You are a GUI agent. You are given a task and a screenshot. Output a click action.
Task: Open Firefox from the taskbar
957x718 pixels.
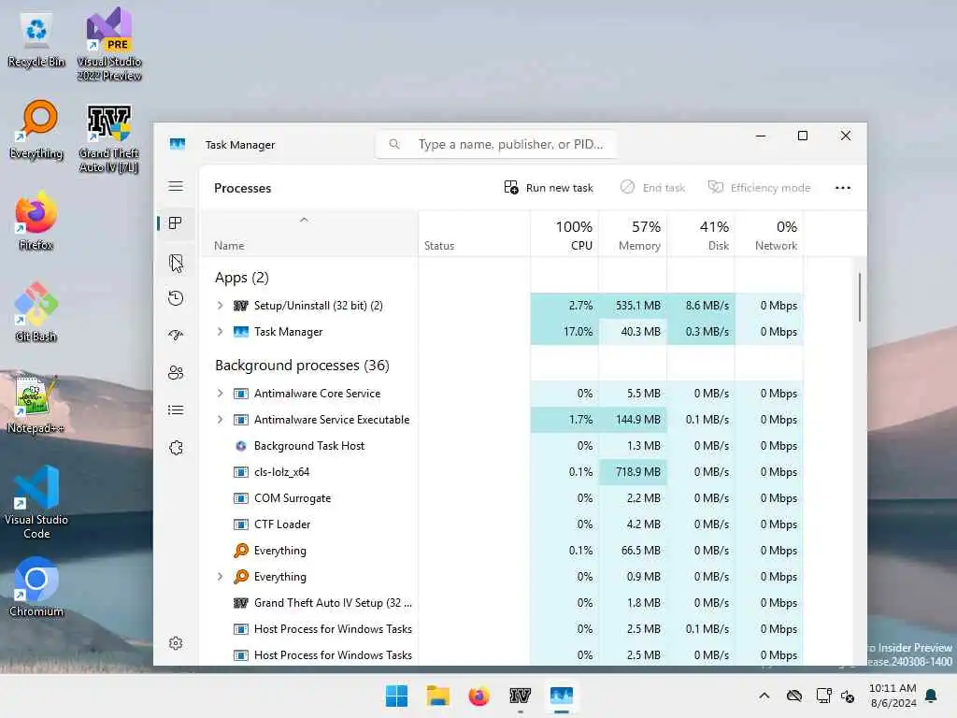pos(479,696)
